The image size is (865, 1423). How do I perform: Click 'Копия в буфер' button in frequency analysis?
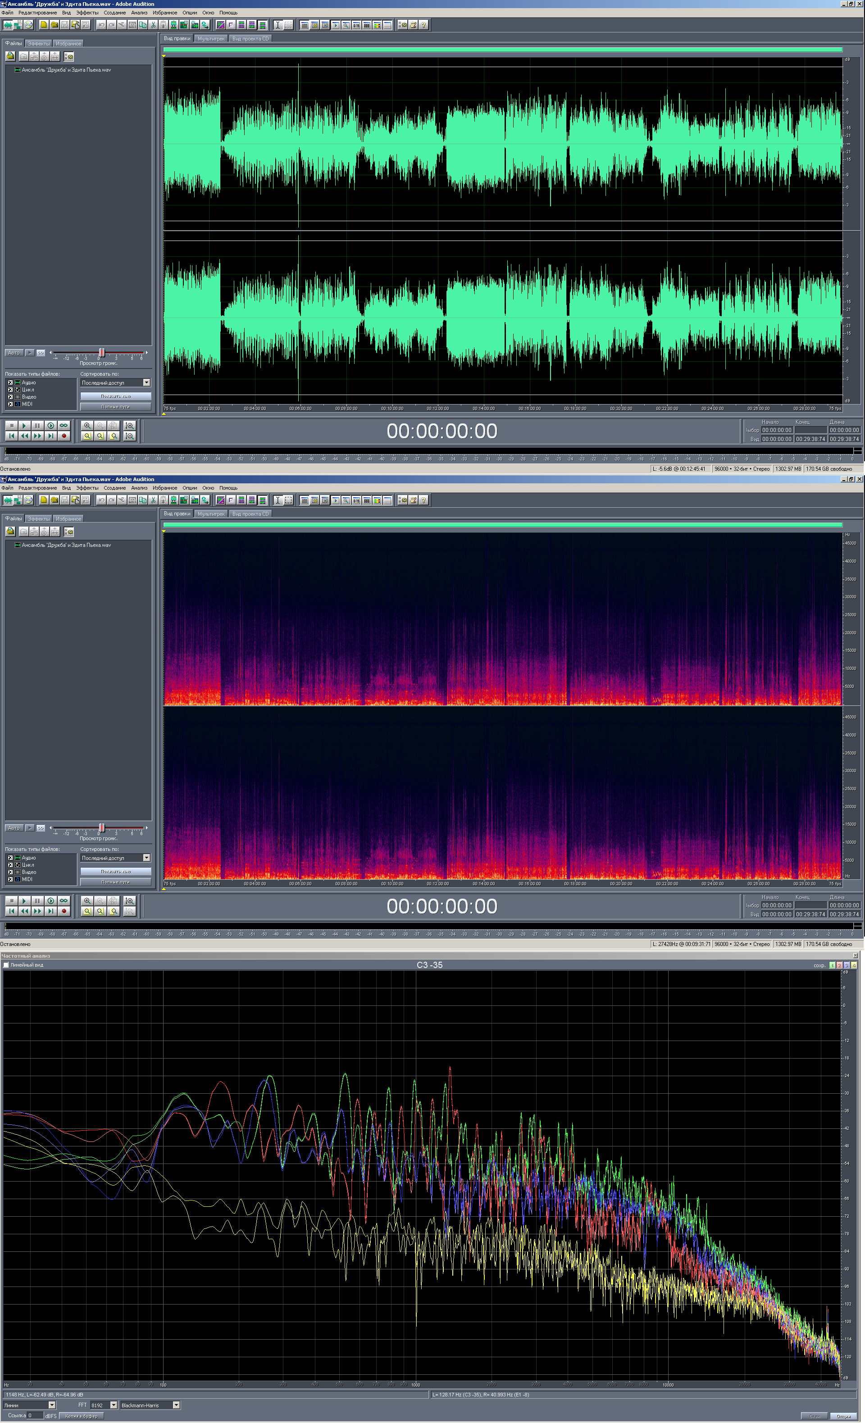pos(81,1415)
